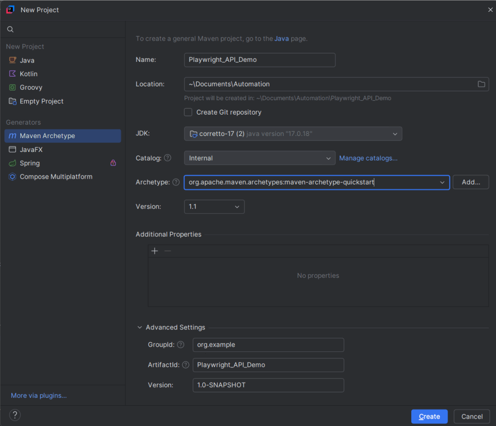Click the folder browse icon in Location
The image size is (496, 426).
481,84
